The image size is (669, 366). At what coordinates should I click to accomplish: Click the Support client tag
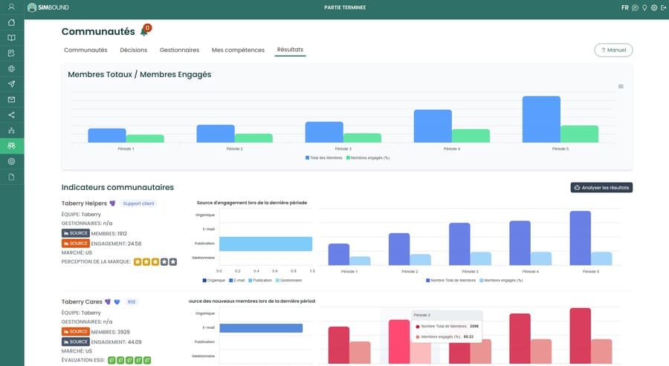coord(139,203)
